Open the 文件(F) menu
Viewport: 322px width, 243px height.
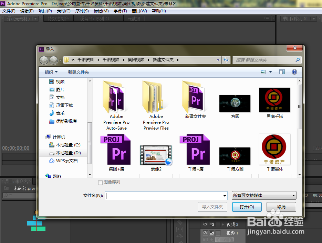click(x=9, y=11)
